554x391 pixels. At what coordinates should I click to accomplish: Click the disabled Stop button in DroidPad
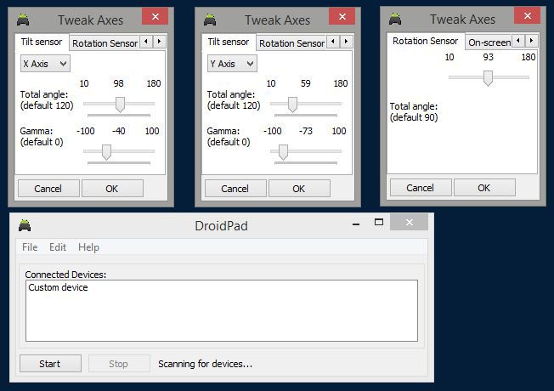click(119, 364)
